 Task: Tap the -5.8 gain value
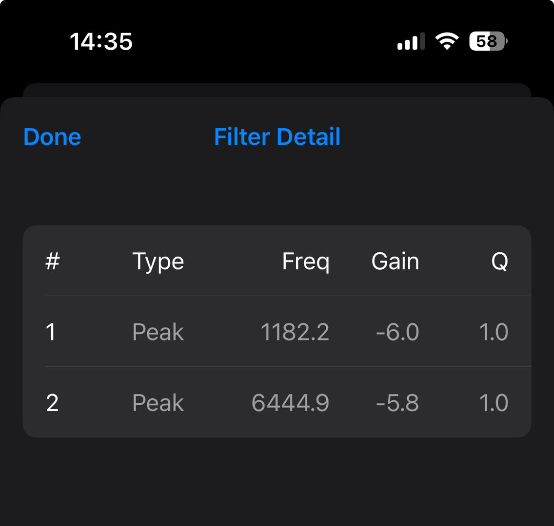[397, 403]
